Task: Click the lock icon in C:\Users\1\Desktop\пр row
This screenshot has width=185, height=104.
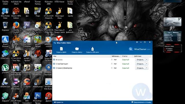Action: [x=112, y=68]
